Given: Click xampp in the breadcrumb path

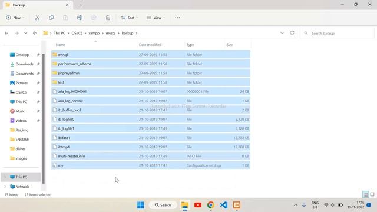Looking at the screenshot, I should 94,33.
